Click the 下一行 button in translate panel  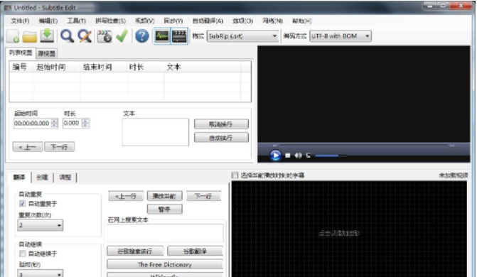[x=203, y=196]
